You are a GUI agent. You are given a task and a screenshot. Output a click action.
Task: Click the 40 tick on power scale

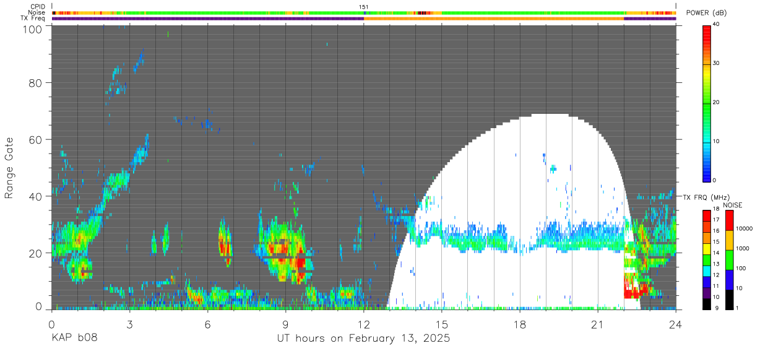tap(716, 25)
